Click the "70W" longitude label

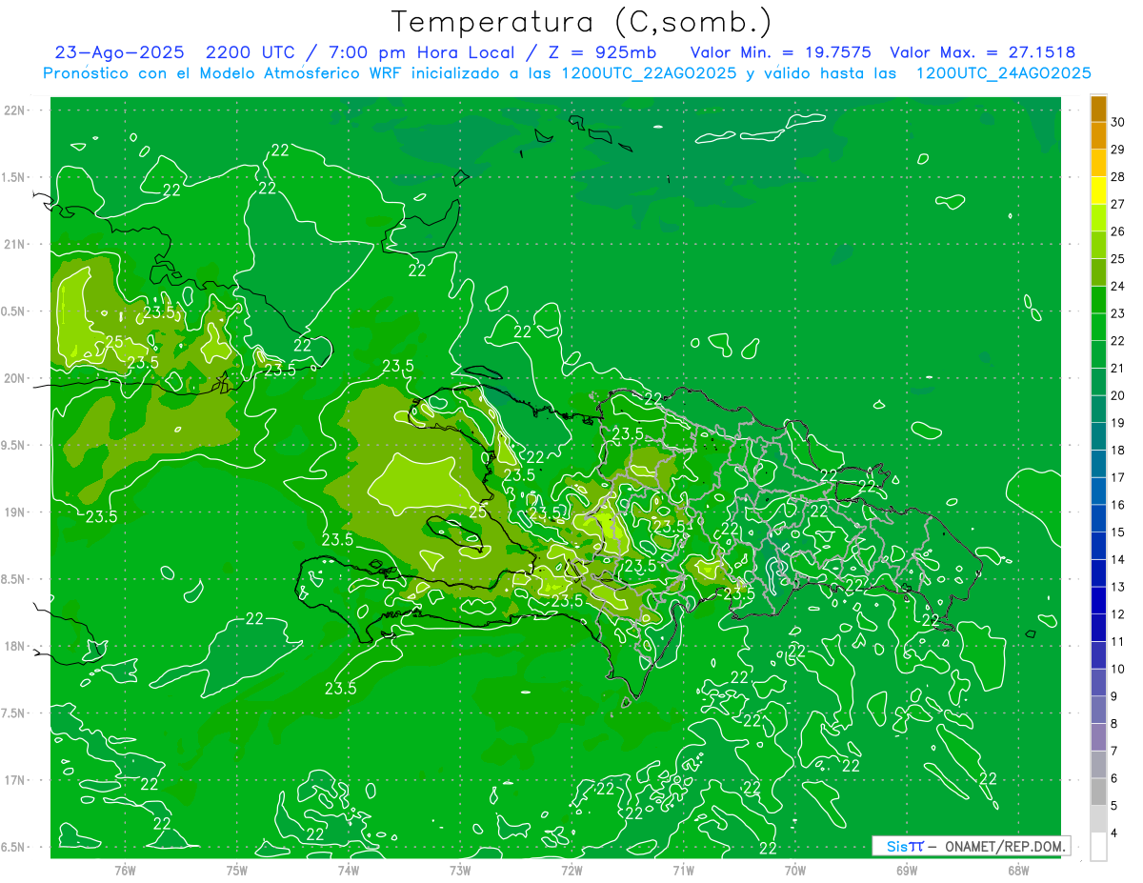[795, 870]
